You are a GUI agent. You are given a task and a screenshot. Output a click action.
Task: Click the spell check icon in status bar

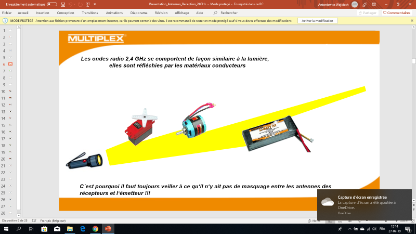point(34,220)
